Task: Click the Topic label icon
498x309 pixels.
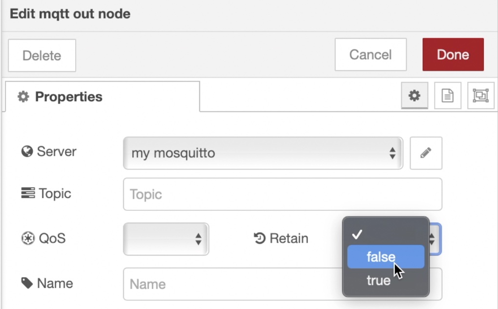Action: pyautogui.click(x=28, y=193)
